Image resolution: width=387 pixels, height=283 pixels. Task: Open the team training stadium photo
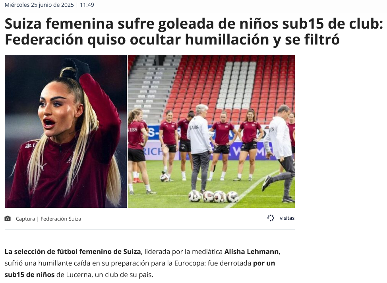211,131
